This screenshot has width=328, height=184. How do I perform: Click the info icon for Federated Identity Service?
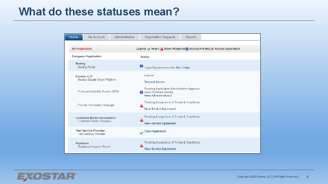(141, 92)
